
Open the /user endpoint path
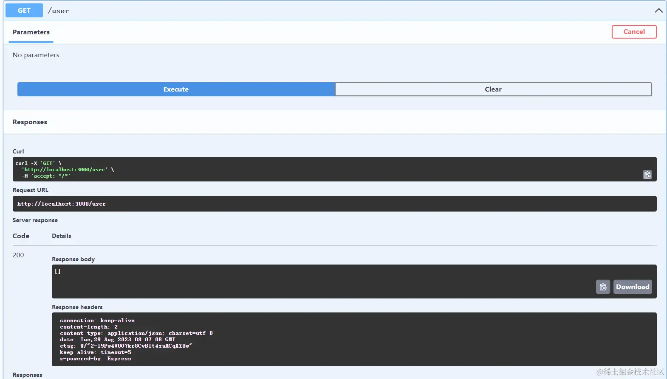58,11
